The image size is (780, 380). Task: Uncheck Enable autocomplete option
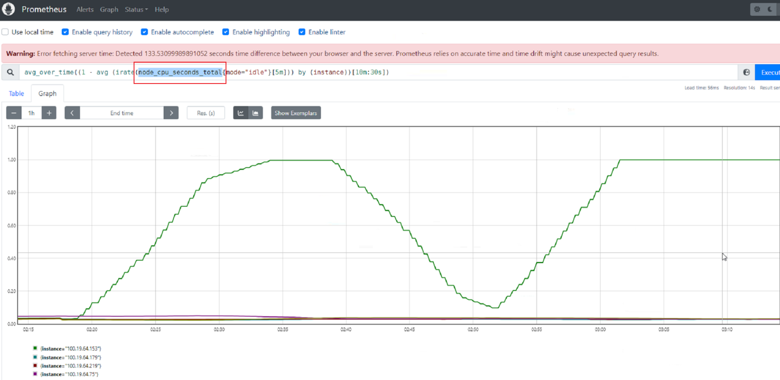click(144, 32)
